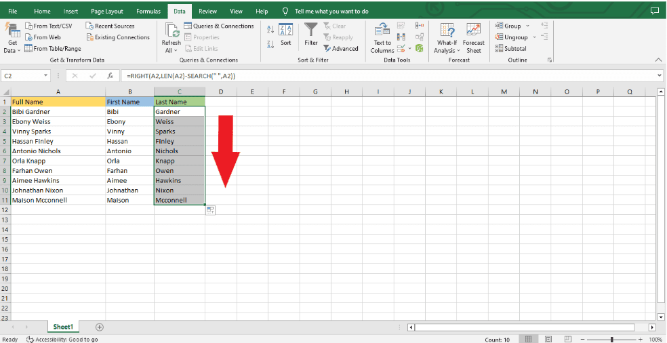Click the Advanced filter button
667x343 pixels.
[341, 49]
